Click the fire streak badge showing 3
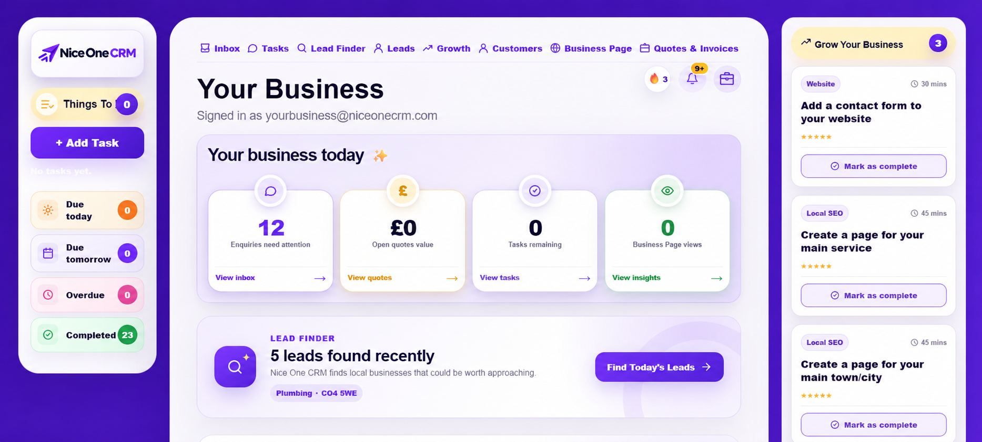 coord(658,79)
